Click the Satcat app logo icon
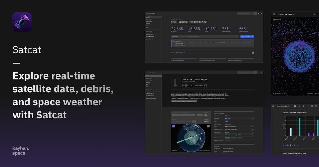The width and height of the screenshot is (319, 167). [x=22, y=22]
